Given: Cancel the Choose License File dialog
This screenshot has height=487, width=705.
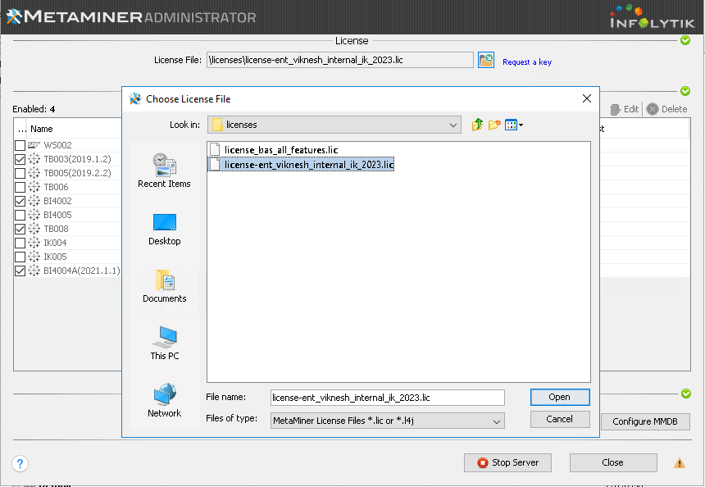Looking at the screenshot, I should coord(560,419).
